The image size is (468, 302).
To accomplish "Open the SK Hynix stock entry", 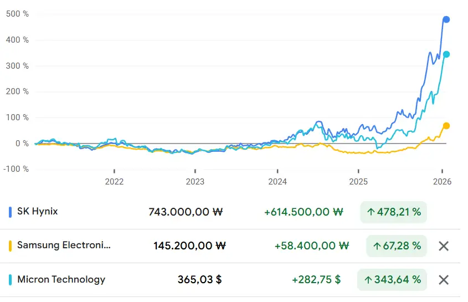I will pyautogui.click(x=38, y=212).
